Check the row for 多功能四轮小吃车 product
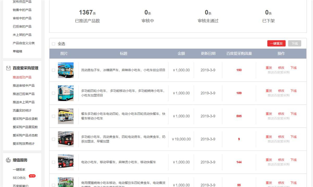The height and width of the screenshot is (187, 313). [53, 93]
